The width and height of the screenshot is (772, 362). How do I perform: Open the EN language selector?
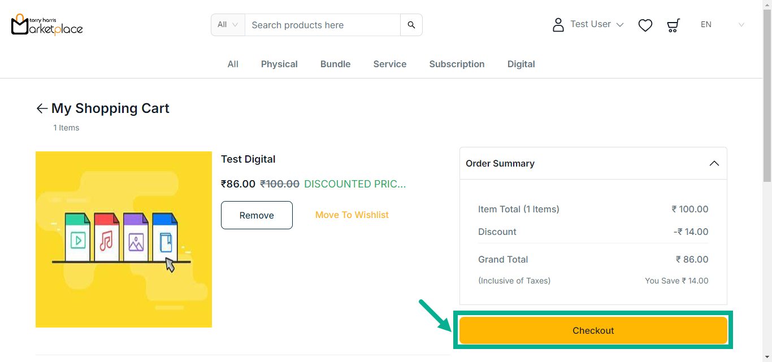[x=722, y=25]
